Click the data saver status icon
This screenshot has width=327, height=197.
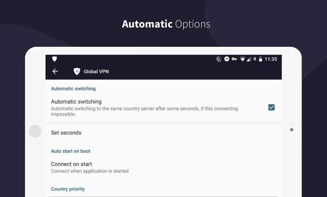(x=219, y=59)
